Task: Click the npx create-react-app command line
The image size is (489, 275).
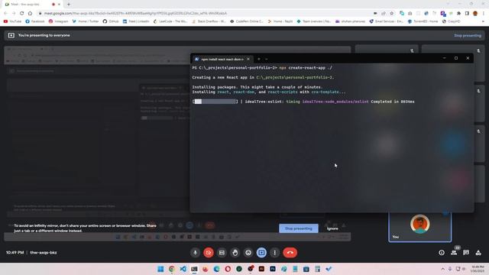Action: 262,68
